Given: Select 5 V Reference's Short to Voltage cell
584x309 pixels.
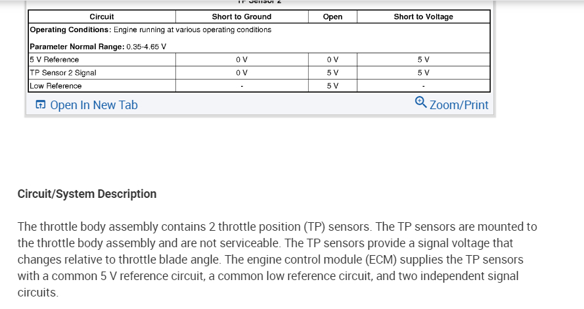Looking at the screenshot, I should click(x=423, y=60).
